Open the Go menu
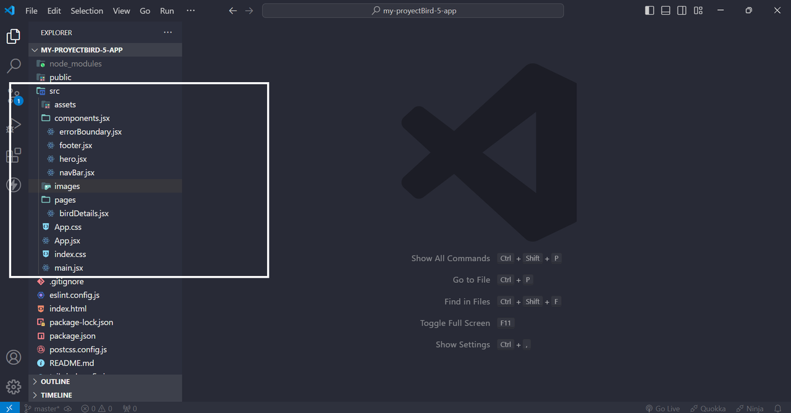The width and height of the screenshot is (791, 413). [x=145, y=10]
